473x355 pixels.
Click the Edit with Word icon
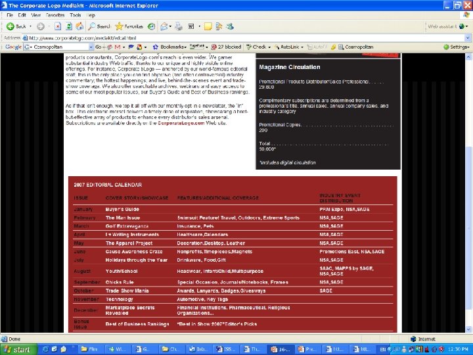click(191, 26)
